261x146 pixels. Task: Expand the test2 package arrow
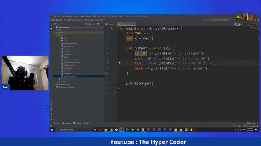point(59,41)
